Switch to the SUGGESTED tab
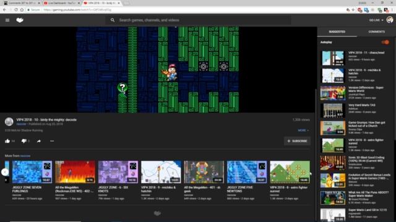This screenshot has width=396, height=222. coord(337,31)
